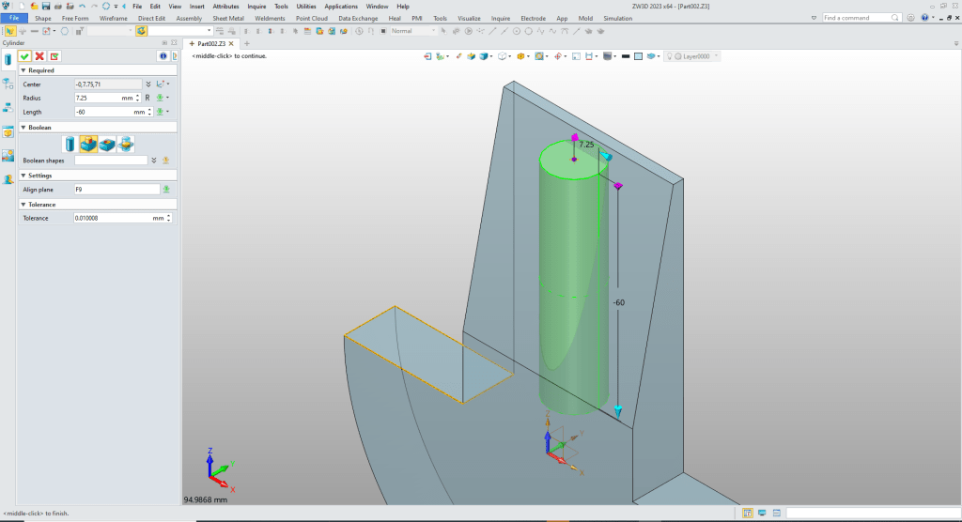962x522 pixels.
Task: Cancel the cylinder command with red X
Action: tap(39, 56)
